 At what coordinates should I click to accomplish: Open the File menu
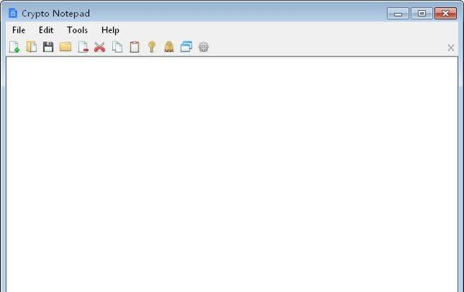pos(19,30)
